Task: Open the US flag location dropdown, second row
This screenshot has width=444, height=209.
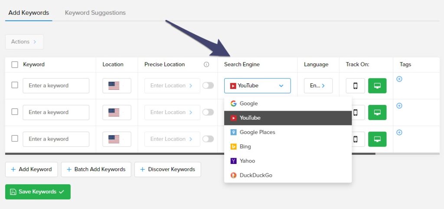Action: pyautogui.click(x=117, y=112)
